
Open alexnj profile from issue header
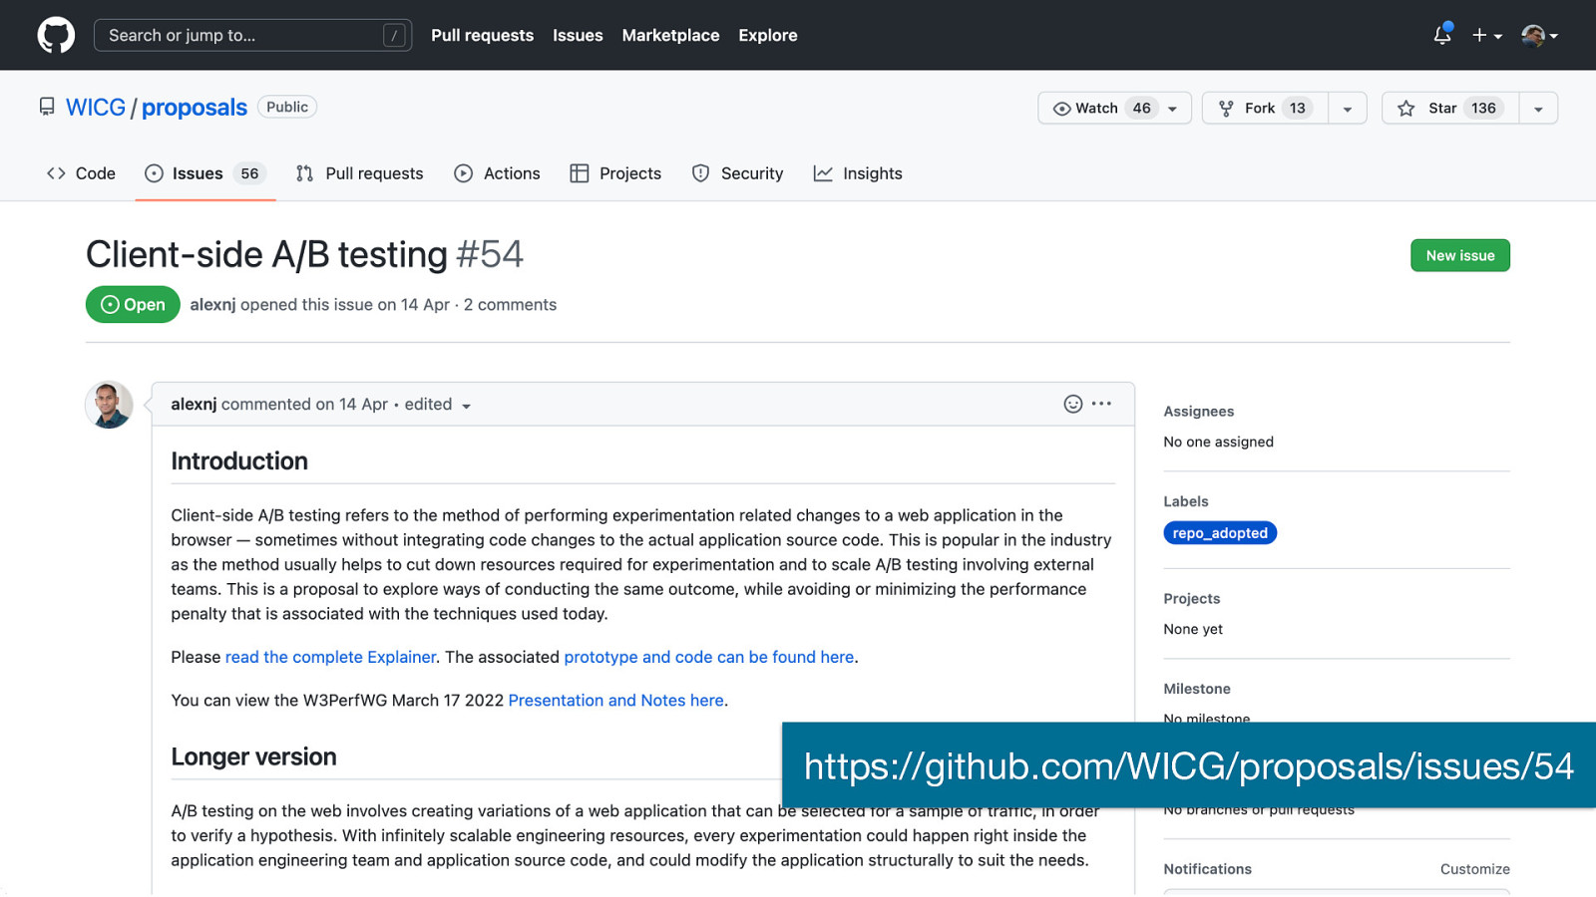tap(212, 305)
